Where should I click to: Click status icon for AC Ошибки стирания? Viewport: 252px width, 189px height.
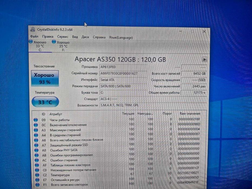click(37, 160)
